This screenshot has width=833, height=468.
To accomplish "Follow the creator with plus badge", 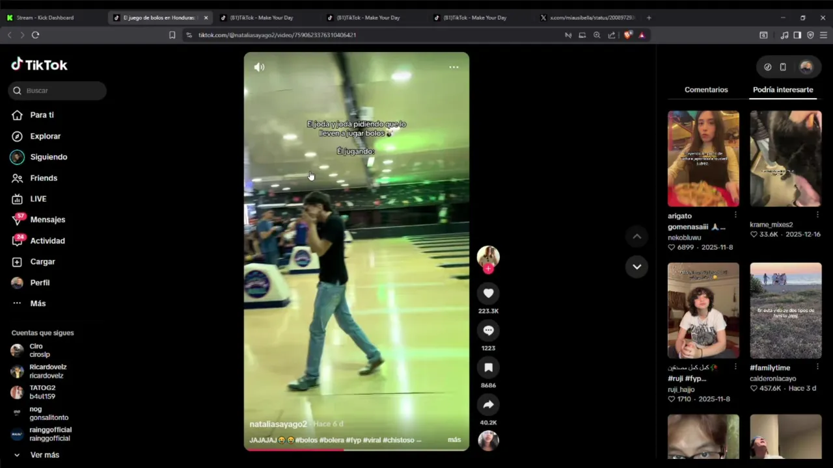I will point(488,268).
